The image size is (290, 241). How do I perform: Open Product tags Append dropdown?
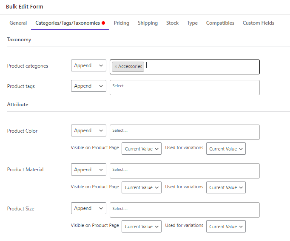point(88,86)
